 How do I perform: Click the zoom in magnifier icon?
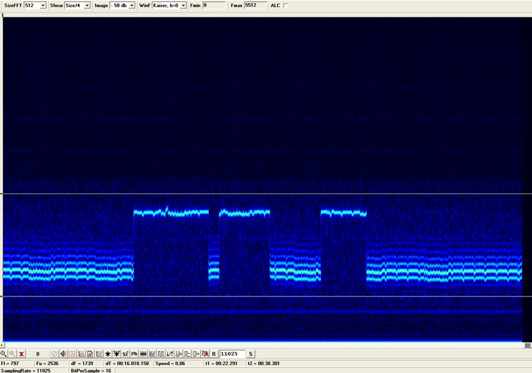[x=3, y=354]
